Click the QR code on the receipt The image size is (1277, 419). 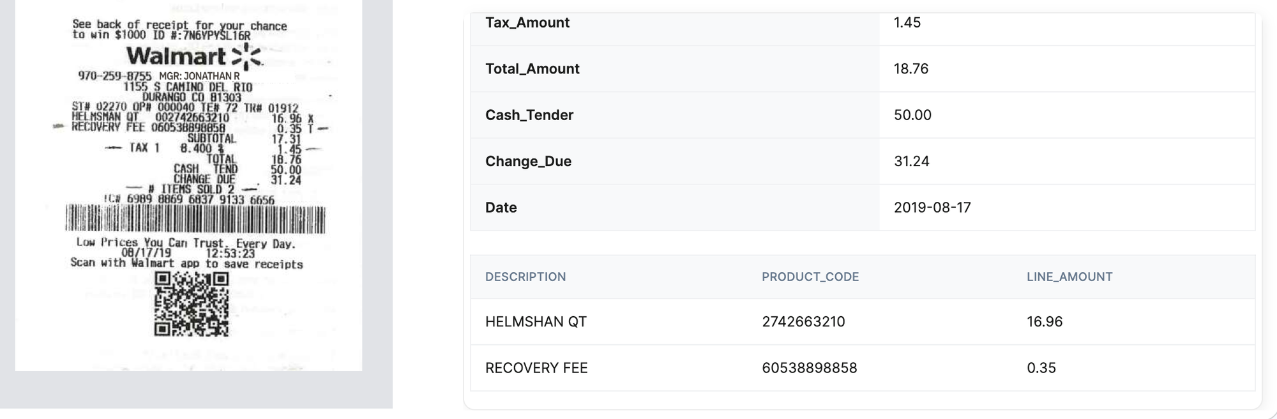tap(192, 304)
